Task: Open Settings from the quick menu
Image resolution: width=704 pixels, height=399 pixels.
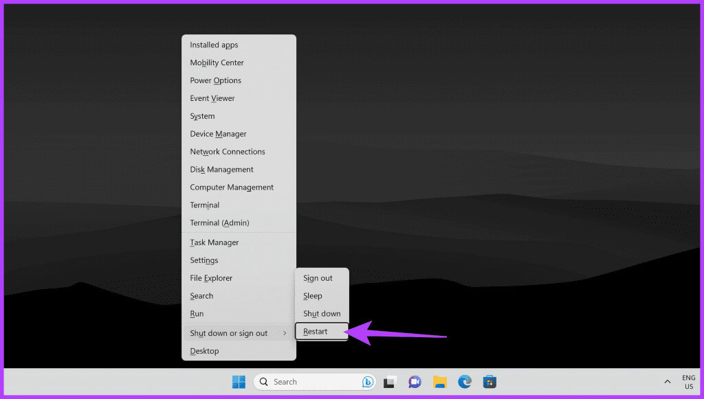Action: pos(239,260)
